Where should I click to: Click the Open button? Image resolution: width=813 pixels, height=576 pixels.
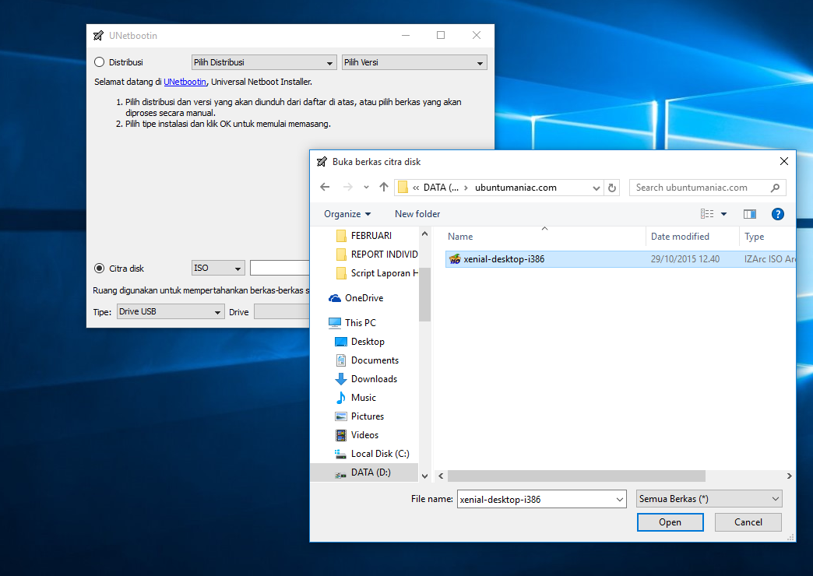(x=670, y=522)
